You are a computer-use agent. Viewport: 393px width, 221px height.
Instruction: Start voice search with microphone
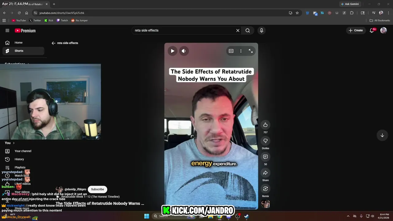click(x=262, y=30)
